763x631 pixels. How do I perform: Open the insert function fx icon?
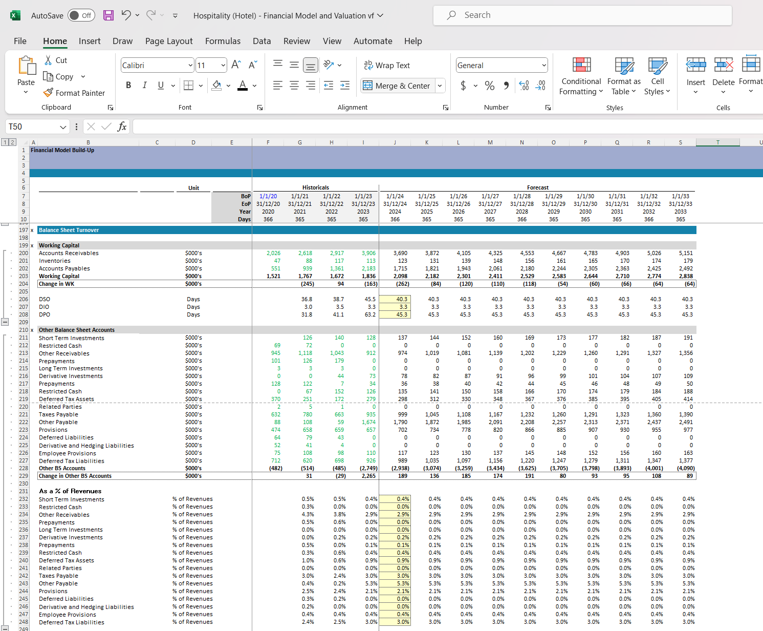(x=122, y=127)
